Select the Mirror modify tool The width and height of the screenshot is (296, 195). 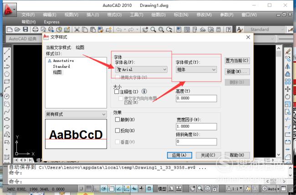(288, 67)
